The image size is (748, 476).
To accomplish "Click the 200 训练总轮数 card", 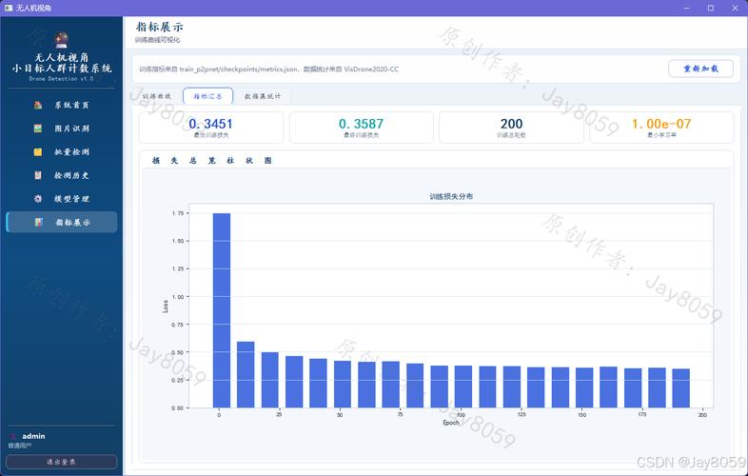I will pyautogui.click(x=511, y=128).
